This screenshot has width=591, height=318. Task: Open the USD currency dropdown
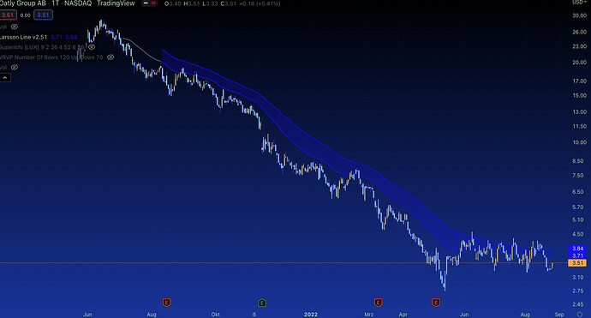(x=579, y=3)
